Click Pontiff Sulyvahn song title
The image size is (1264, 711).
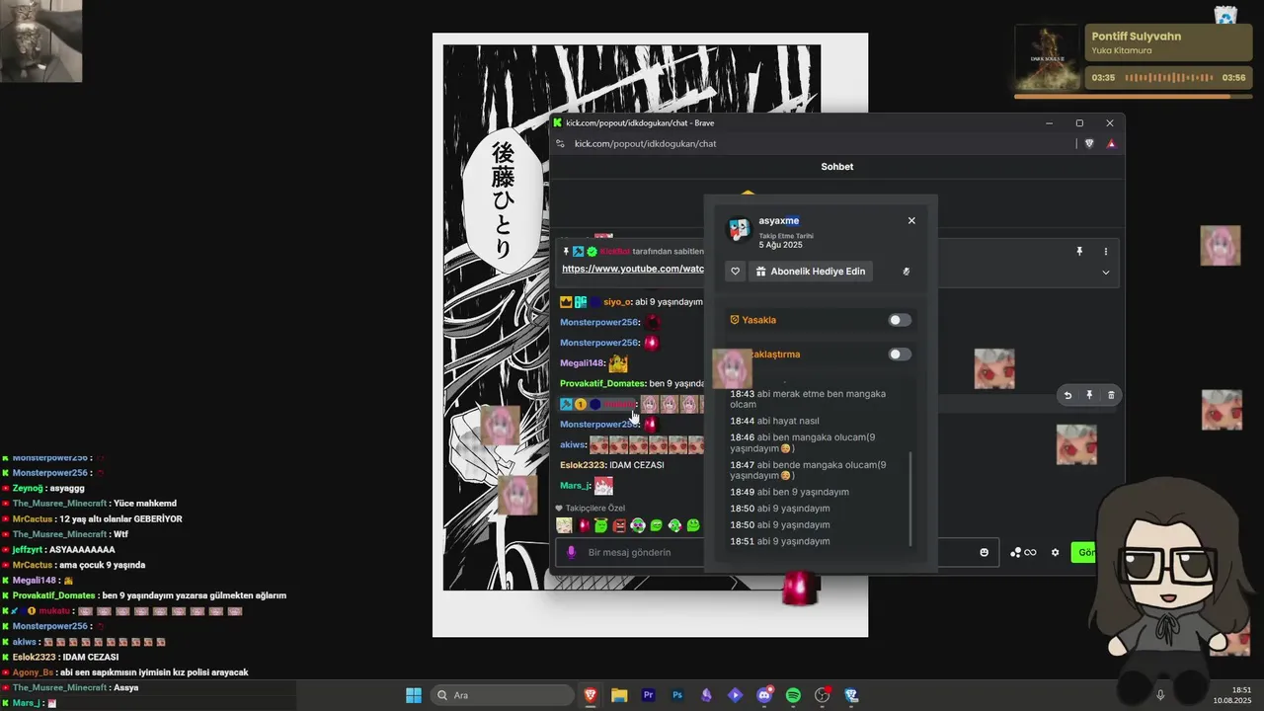[x=1137, y=37]
